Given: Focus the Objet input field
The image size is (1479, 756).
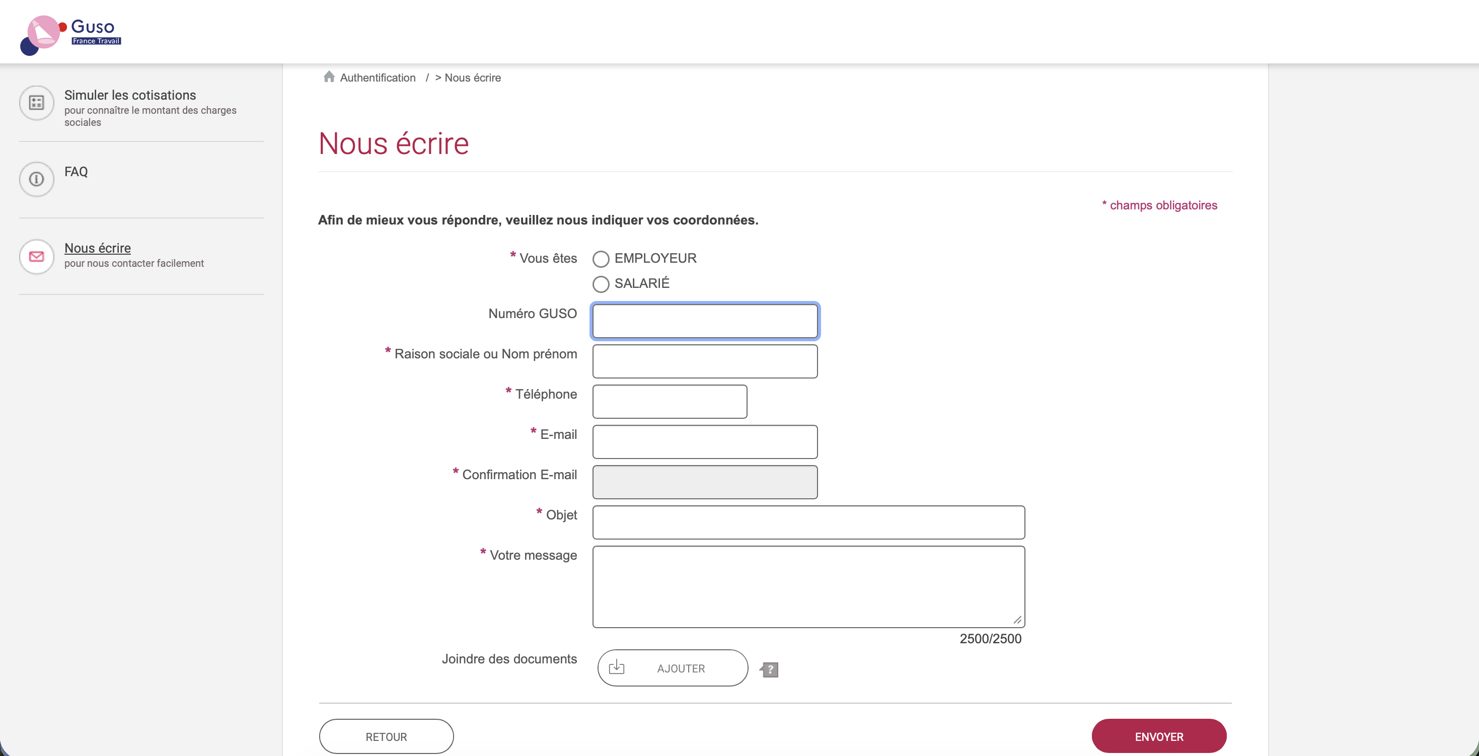Looking at the screenshot, I should pos(808,522).
